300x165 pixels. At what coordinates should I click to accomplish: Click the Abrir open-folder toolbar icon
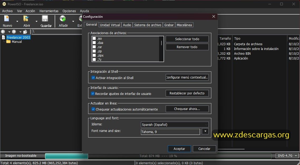pos(26,19)
